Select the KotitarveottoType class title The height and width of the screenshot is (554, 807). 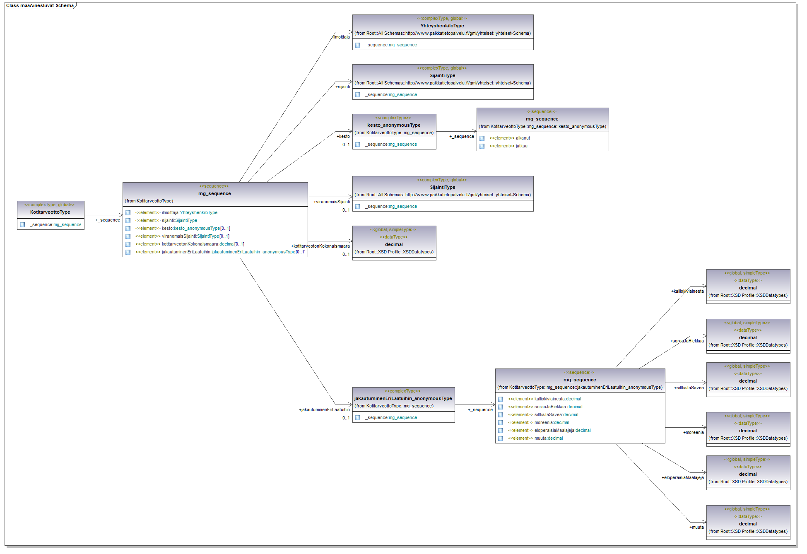pos(51,212)
